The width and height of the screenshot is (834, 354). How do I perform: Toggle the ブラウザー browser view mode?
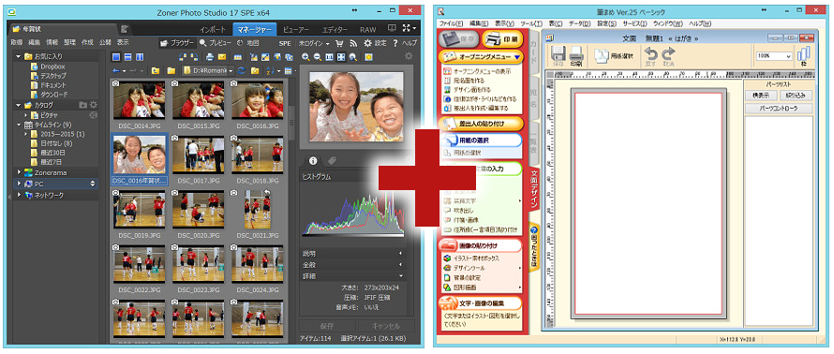point(177,43)
